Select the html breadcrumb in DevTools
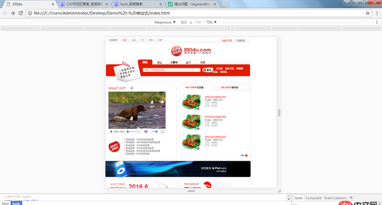 tap(5, 203)
